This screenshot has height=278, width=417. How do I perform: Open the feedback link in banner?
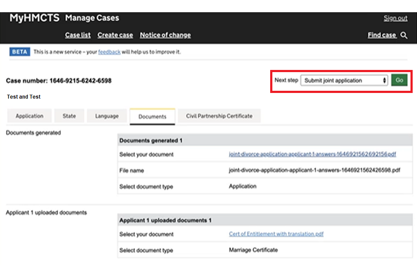[109, 52]
